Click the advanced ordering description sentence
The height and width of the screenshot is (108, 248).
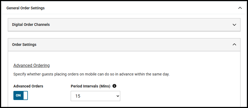91,74
